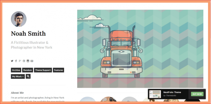Click the BUY NOW button
211x104 pixels.
pyautogui.click(x=197, y=94)
